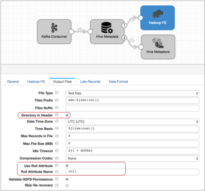Click the Hive Metastore bee icon
This screenshot has height=191, width=205.
coord(158,44)
